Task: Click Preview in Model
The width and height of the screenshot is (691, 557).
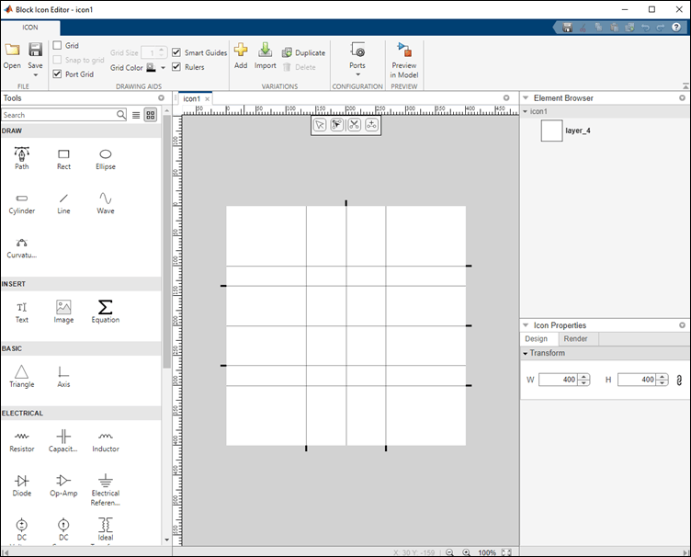Action: [x=404, y=61]
